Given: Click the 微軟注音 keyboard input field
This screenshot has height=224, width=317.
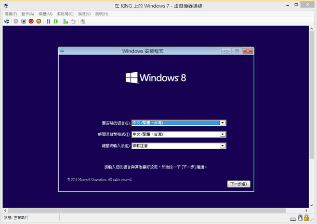Looking at the screenshot, I should click(179, 146).
